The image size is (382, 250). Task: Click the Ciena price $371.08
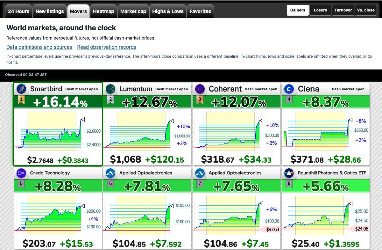coord(307,159)
